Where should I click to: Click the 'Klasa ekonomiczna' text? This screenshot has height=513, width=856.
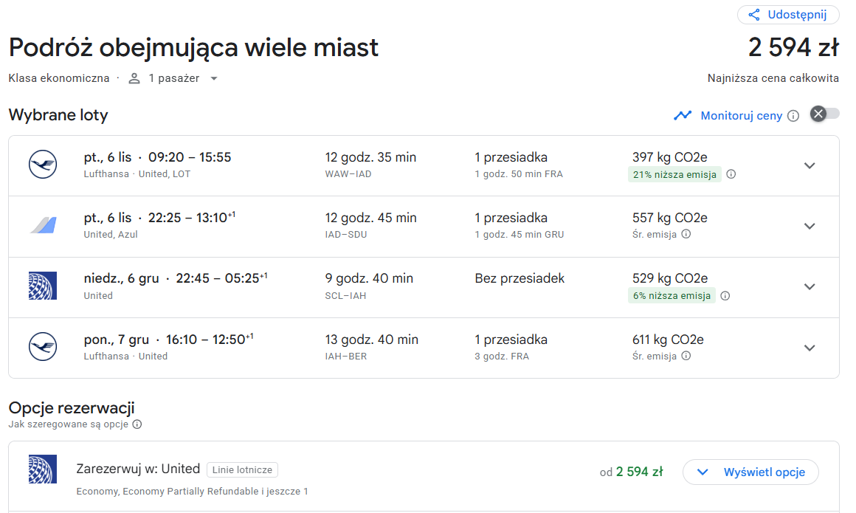[x=59, y=78]
